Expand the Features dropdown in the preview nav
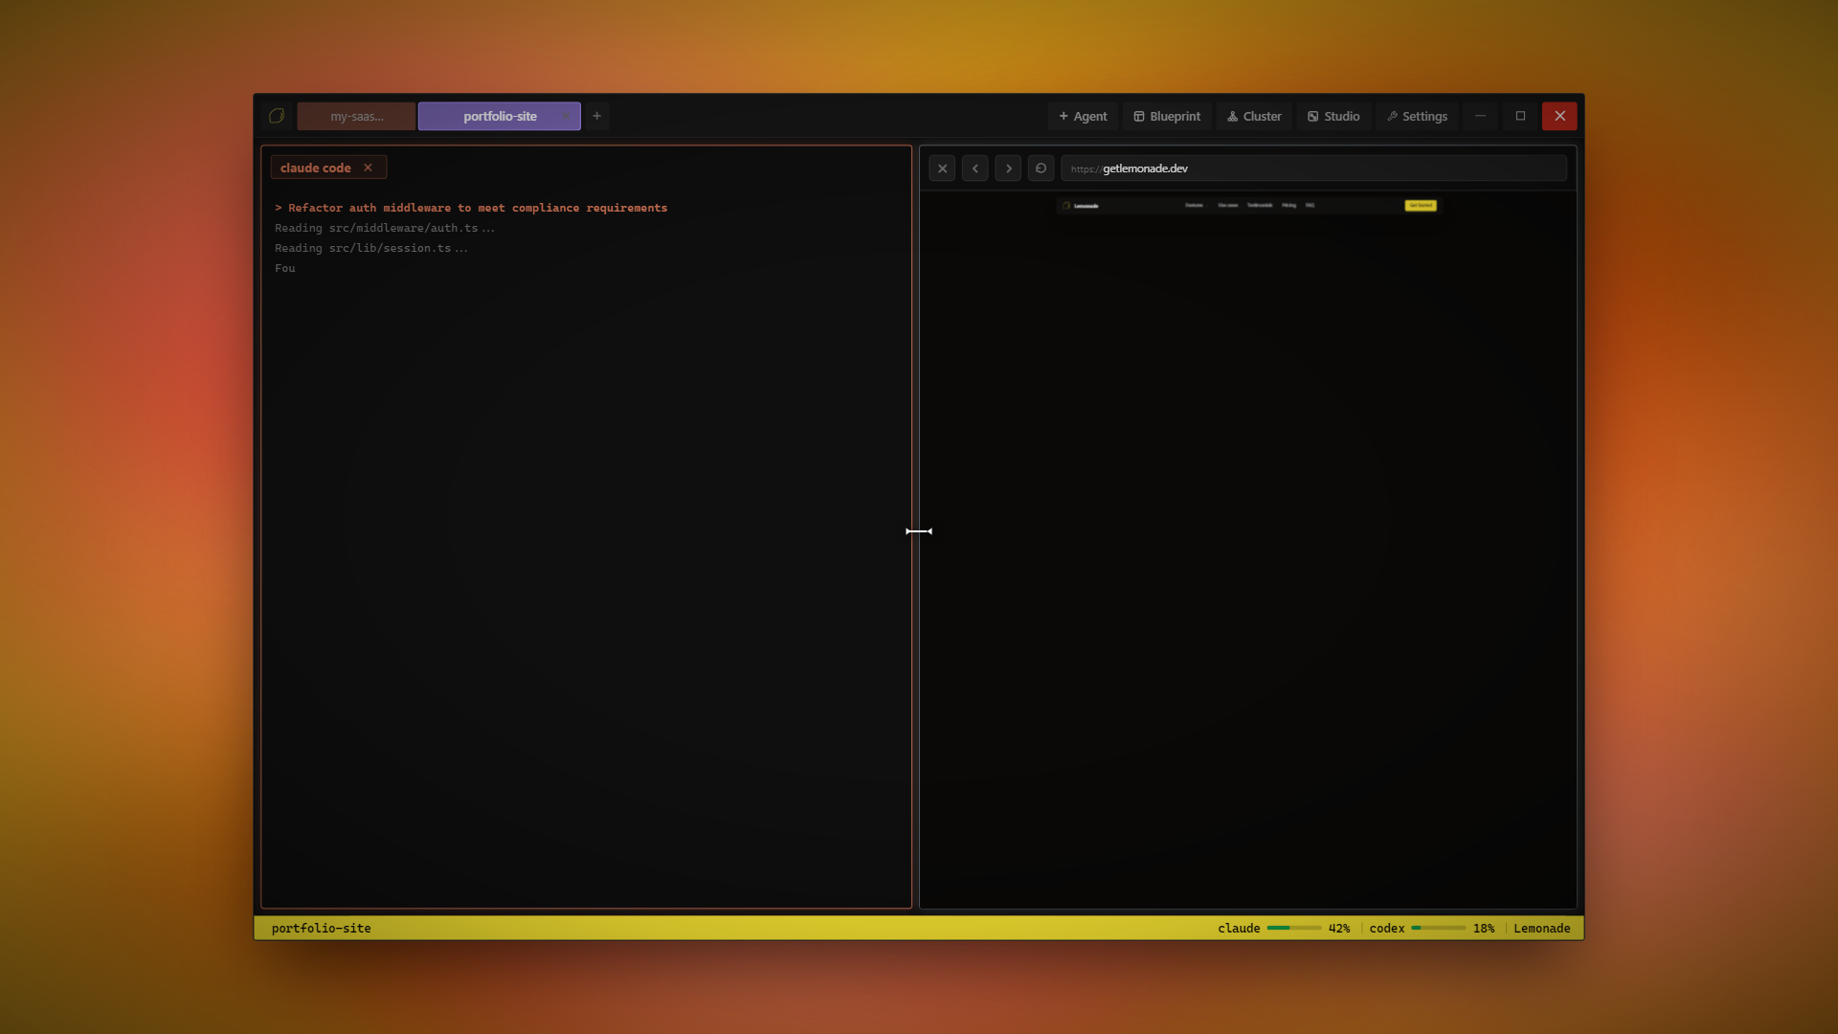1838x1034 pixels. (1194, 205)
